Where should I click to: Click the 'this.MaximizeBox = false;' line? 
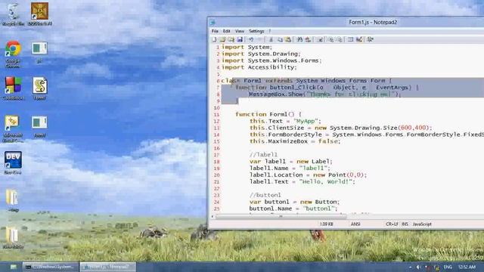click(x=295, y=141)
